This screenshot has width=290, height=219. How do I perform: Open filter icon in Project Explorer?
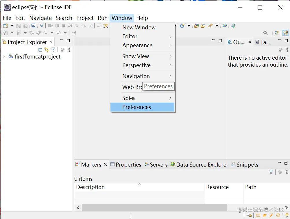(x=53, y=50)
